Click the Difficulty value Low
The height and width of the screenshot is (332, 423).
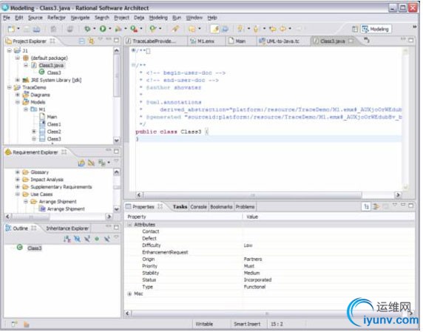click(248, 245)
